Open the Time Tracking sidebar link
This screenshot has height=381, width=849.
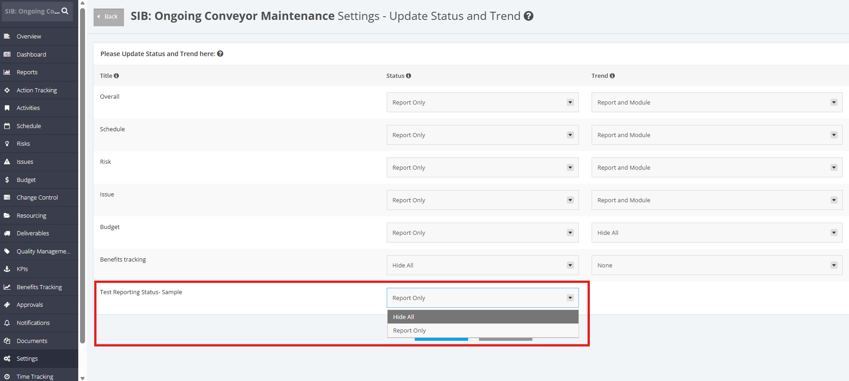pos(35,376)
